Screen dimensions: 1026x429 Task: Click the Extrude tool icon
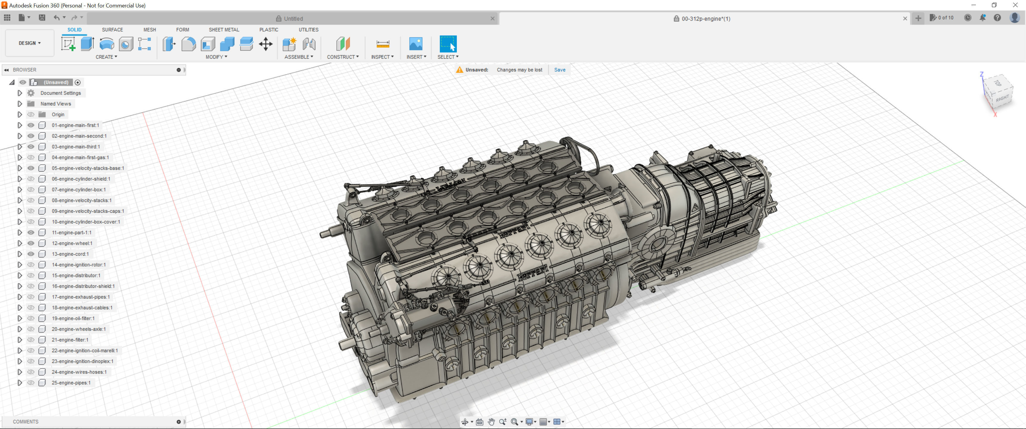point(87,44)
